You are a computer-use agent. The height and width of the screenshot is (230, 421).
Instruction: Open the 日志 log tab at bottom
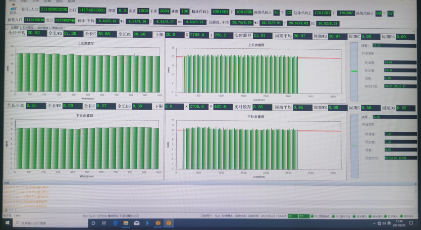point(11,210)
